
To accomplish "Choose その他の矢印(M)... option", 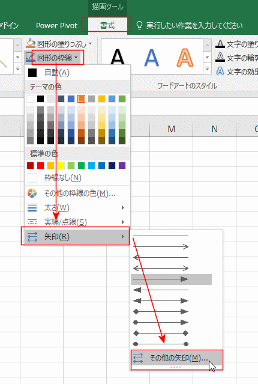I will pos(176,358).
